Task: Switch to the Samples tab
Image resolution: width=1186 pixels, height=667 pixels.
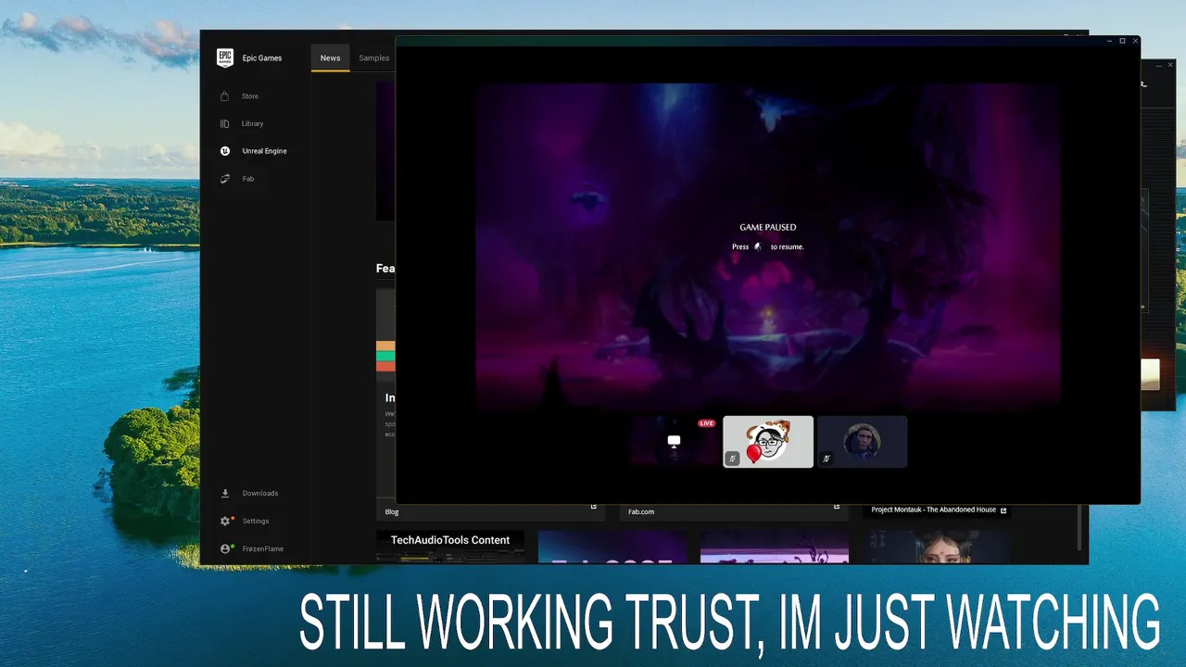Action: point(374,57)
